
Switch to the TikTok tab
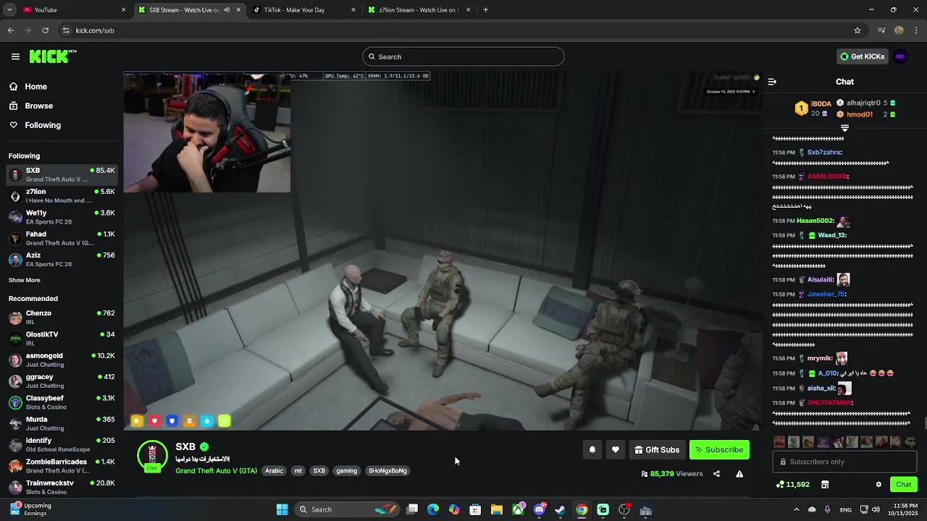point(304,10)
